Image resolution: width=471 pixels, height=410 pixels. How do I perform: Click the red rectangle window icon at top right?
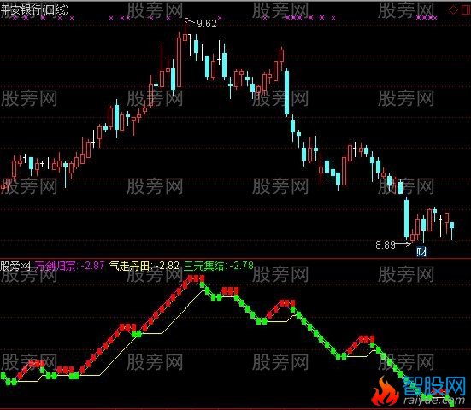[466, 10]
